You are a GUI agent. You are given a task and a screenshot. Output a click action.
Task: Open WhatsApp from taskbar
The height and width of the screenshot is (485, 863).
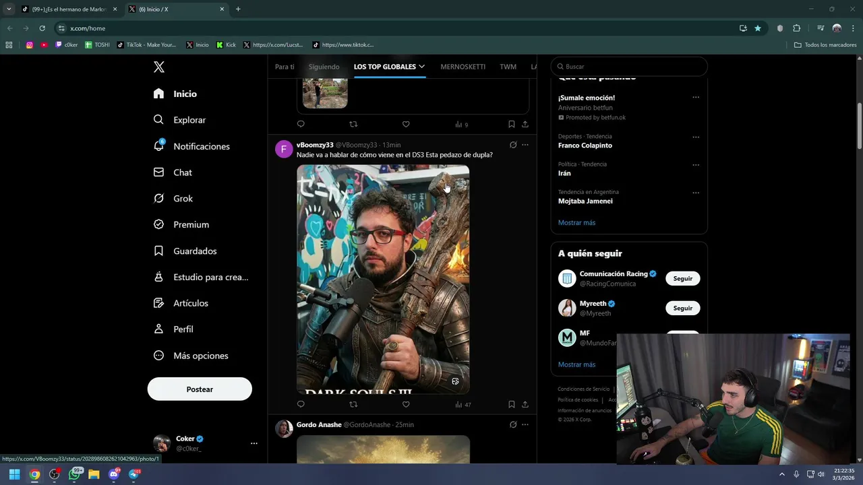click(x=74, y=474)
